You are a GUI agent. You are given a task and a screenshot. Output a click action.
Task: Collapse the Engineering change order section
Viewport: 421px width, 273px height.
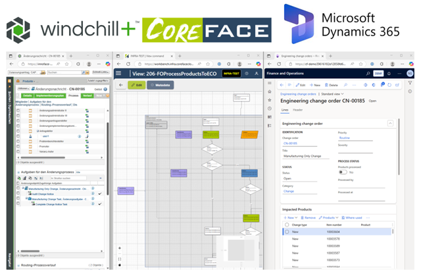point(390,123)
